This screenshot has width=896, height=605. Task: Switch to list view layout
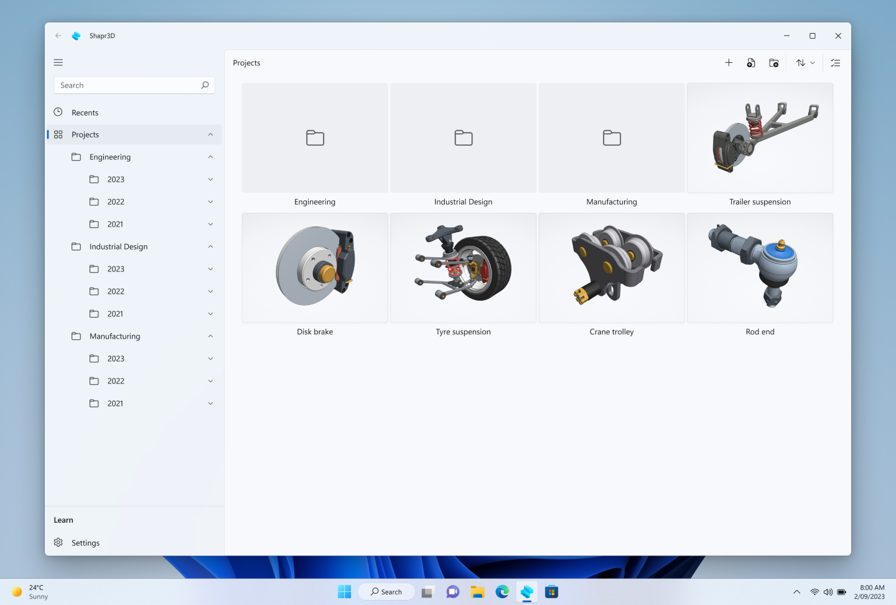pos(835,62)
